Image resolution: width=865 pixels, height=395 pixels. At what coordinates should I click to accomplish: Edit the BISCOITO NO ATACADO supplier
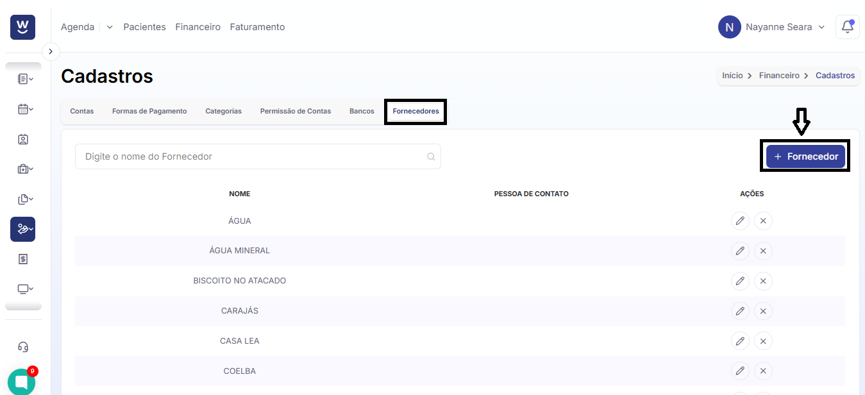[x=741, y=281]
